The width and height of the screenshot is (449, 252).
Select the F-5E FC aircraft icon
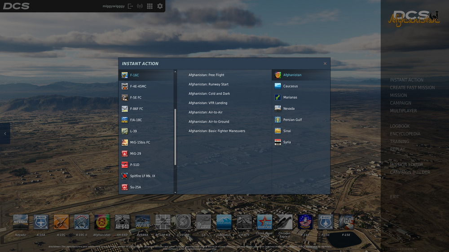tap(124, 98)
